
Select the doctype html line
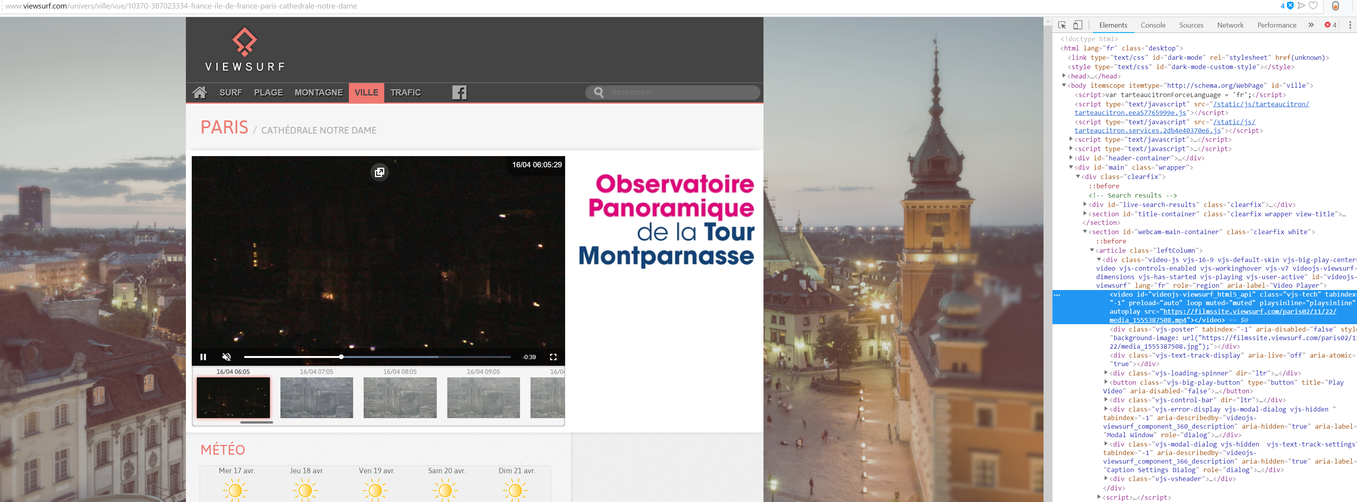(1089, 39)
